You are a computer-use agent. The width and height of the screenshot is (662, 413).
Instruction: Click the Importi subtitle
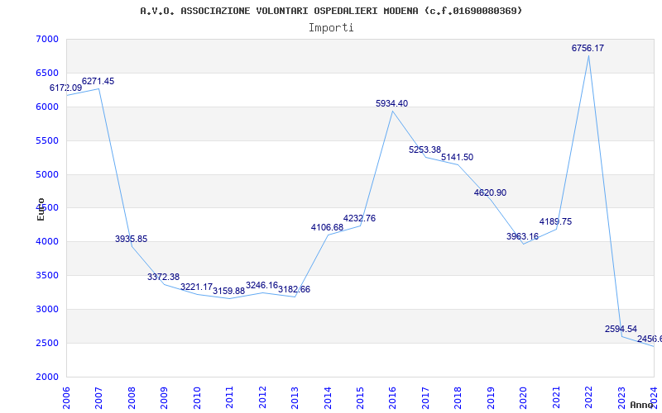pyautogui.click(x=331, y=28)
